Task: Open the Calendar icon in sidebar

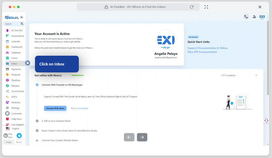Action: click(x=7, y=42)
